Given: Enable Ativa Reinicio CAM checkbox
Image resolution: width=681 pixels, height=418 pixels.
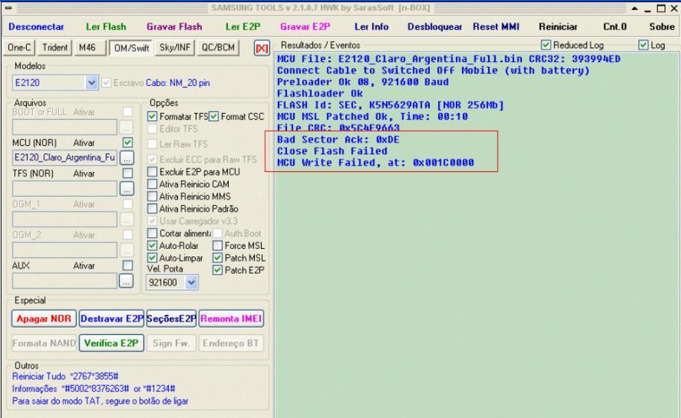Looking at the screenshot, I should coord(152,184).
